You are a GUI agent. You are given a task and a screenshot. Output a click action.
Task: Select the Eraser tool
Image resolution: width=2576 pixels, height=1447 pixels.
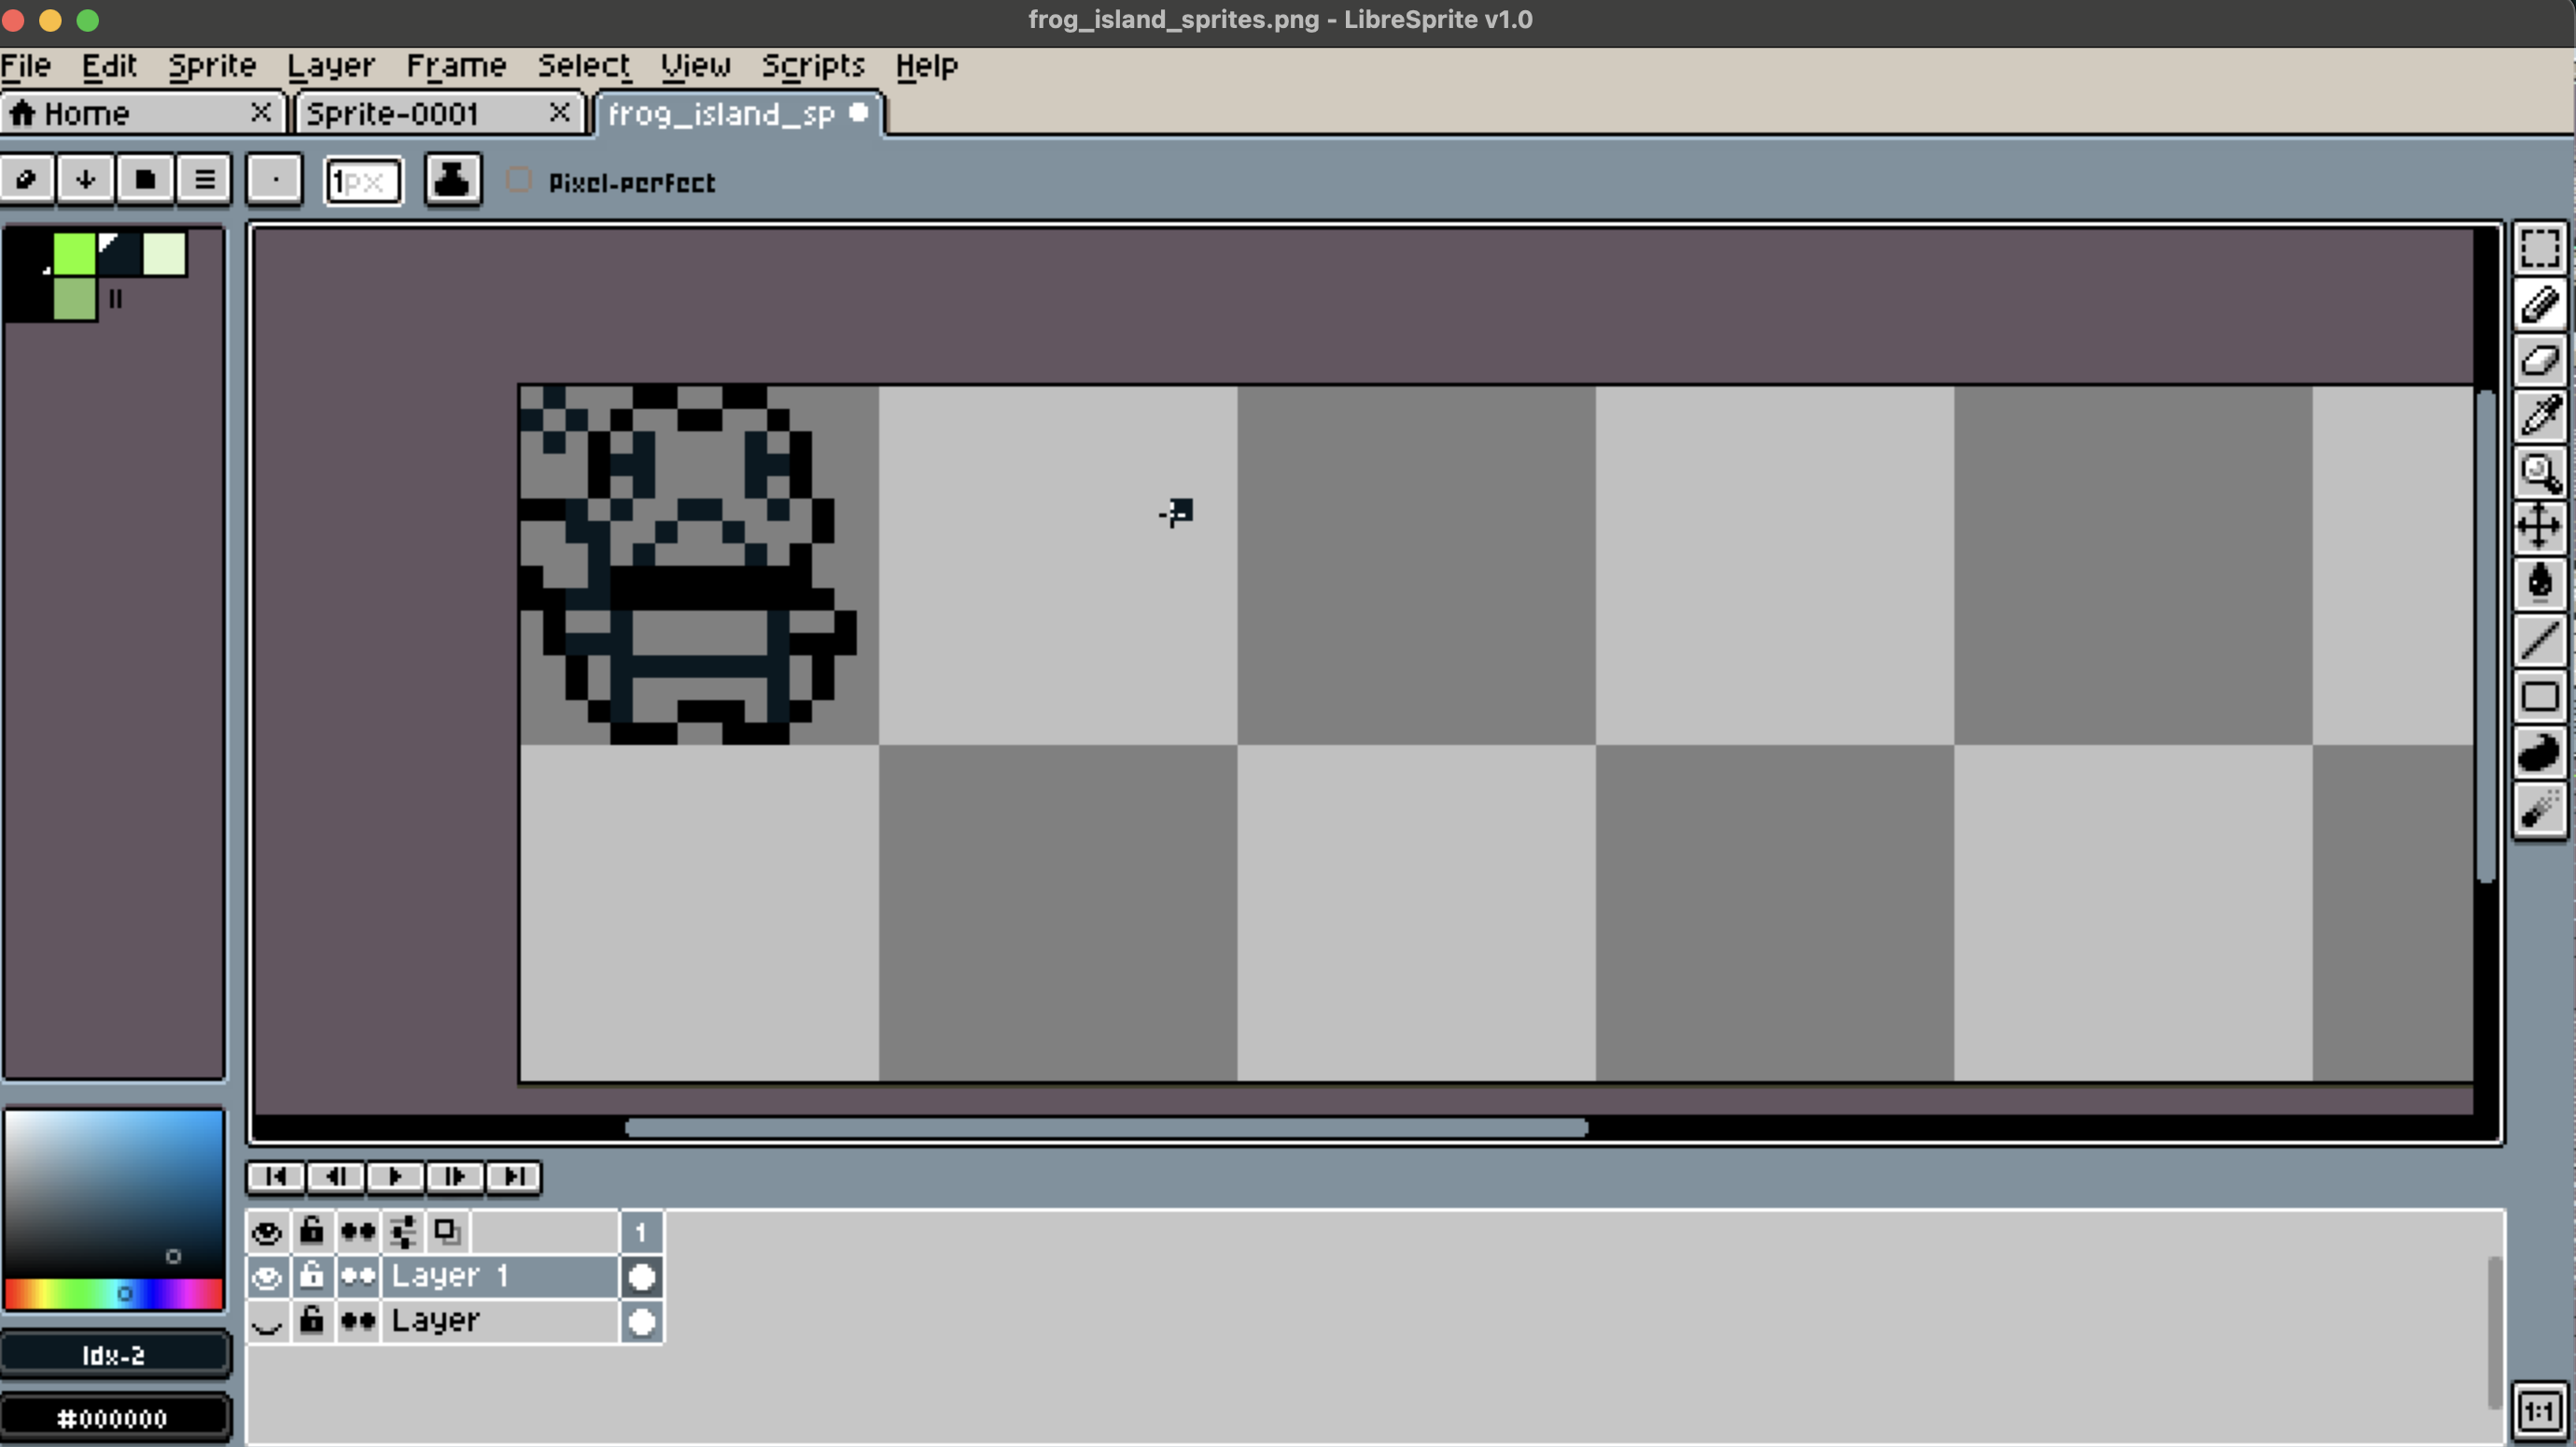tap(2539, 361)
